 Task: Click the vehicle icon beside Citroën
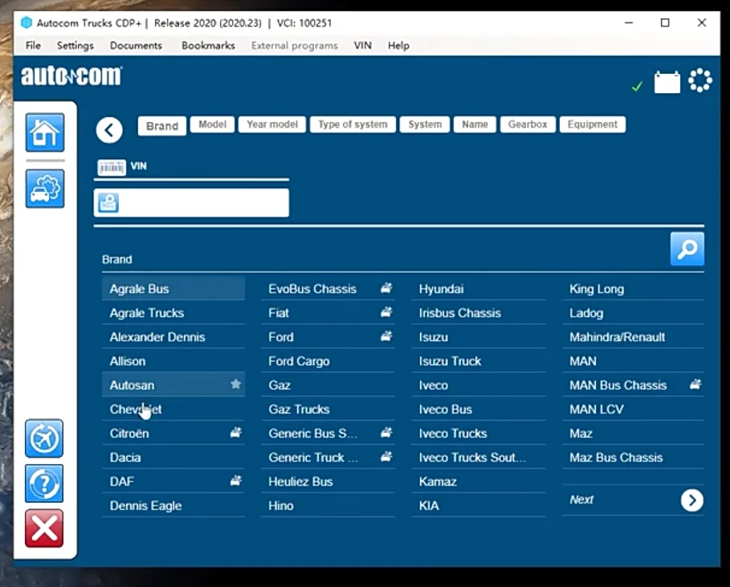tap(236, 433)
